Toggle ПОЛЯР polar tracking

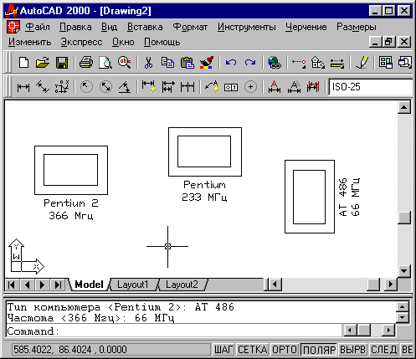(319, 350)
